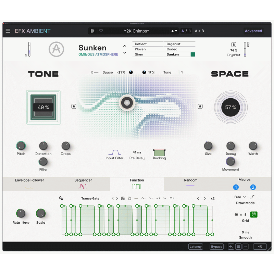
Task: Toggle the magnet snap-to-grid button
Action: coord(254,214)
